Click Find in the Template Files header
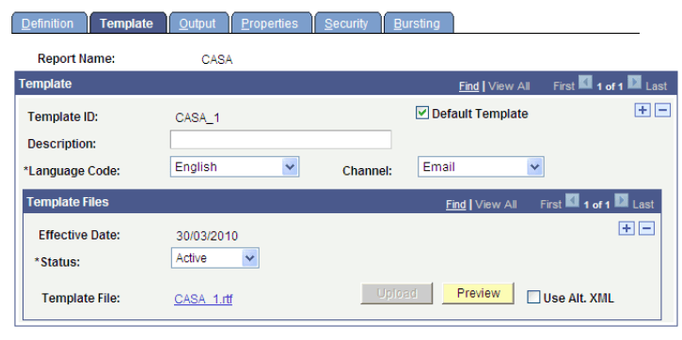Screen dimensions: 682x340 pos(456,204)
